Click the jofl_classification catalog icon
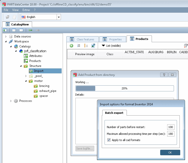Screen dimensions: 188x163 click(x=21, y=51)
